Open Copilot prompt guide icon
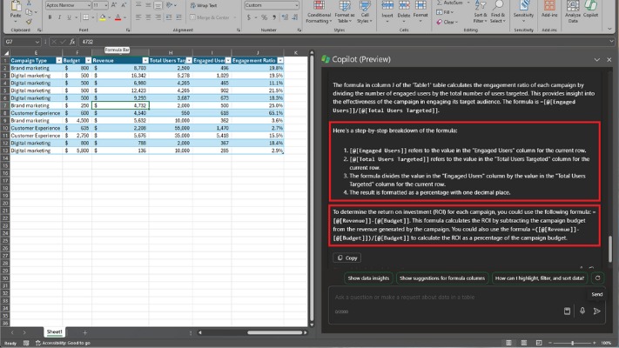Image resolution: width=619 pixels, height=348 pixels. (x=567, y=311)
